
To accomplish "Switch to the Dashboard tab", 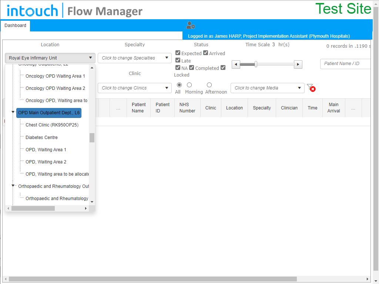I will point(15,26).
